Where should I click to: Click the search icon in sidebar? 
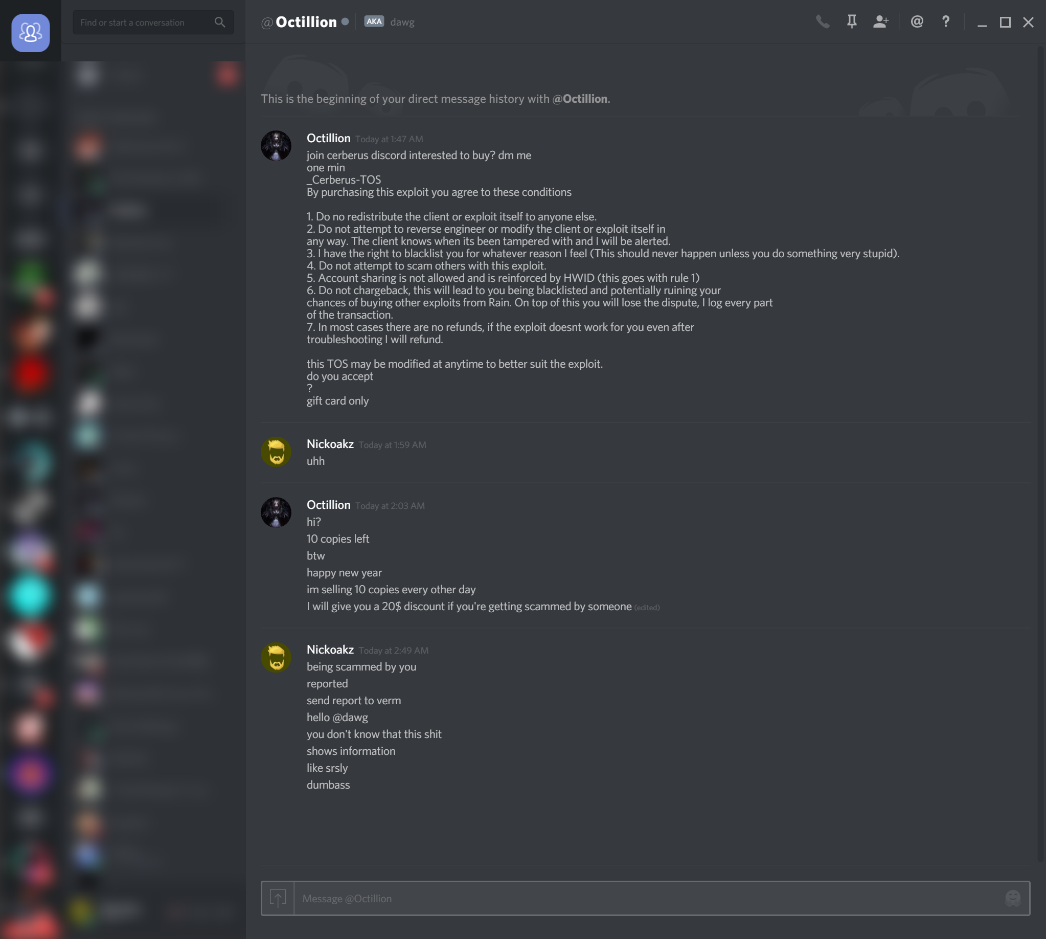219,22
